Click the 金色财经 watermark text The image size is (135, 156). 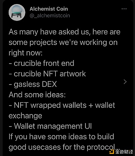124,152
